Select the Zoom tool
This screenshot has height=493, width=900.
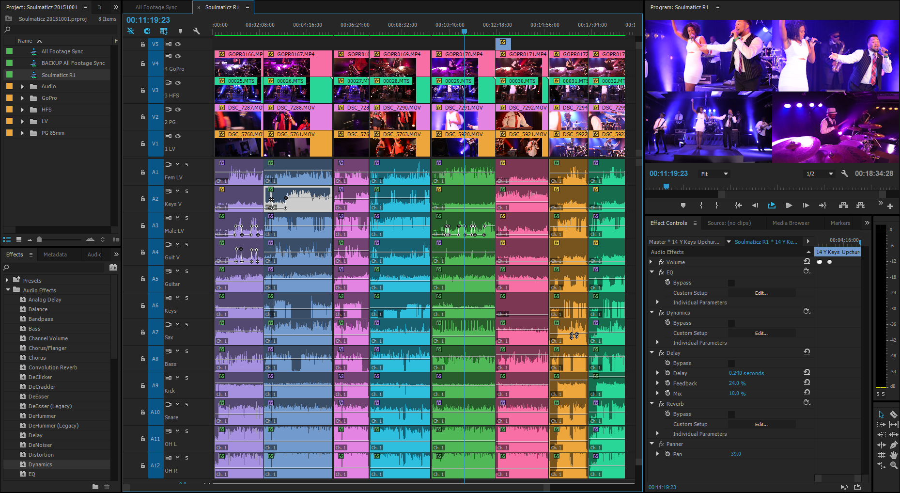point(894,465)
